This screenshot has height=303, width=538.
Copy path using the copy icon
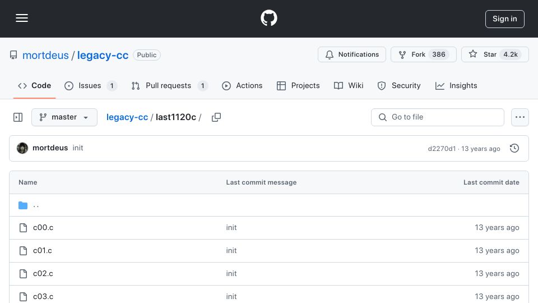(216, 117)
